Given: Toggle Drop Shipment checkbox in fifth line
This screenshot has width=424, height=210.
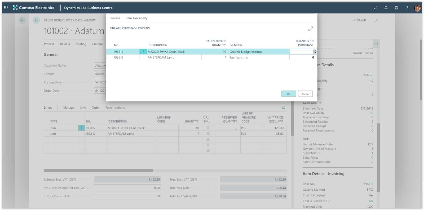Looking at the screenshot, I should pyautogui.click(x=208, y=151).
